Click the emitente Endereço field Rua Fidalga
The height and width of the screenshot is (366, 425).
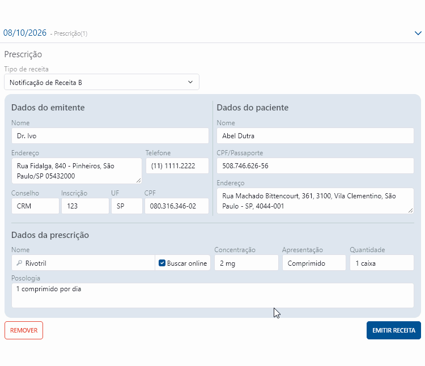(x=76, y=171)
